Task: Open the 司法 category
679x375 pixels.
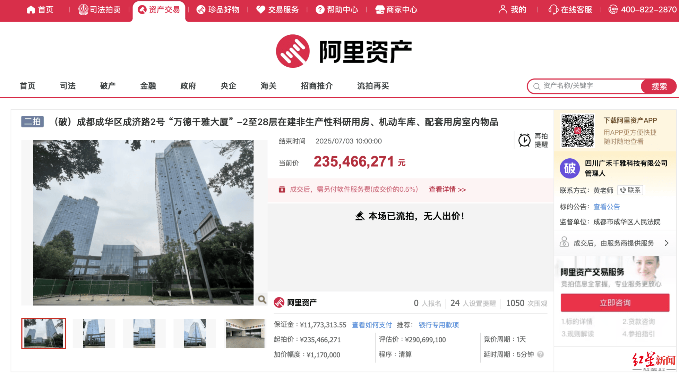Action: pos(68,86)
